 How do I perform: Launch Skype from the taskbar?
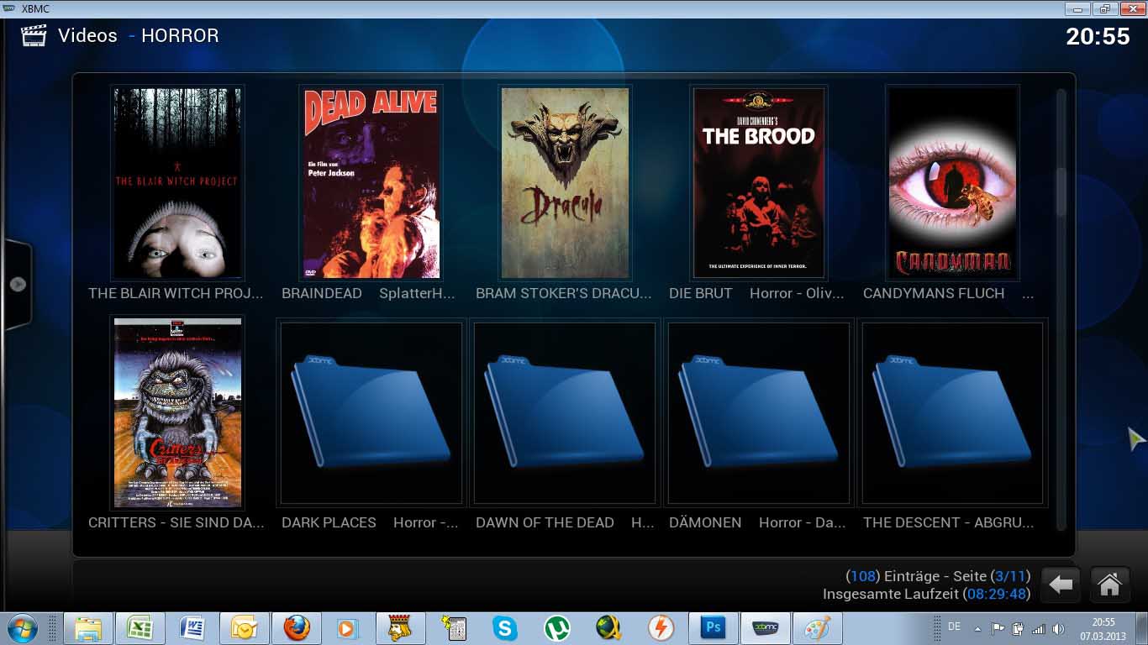[504, 628]
